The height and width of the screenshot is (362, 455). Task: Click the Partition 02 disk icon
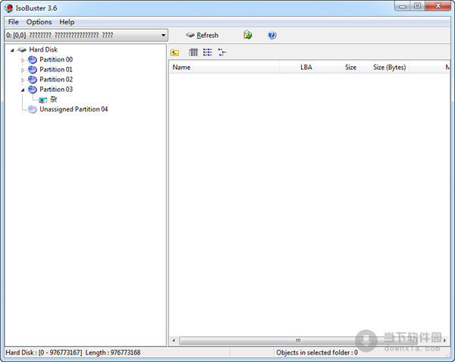[33, 80]
